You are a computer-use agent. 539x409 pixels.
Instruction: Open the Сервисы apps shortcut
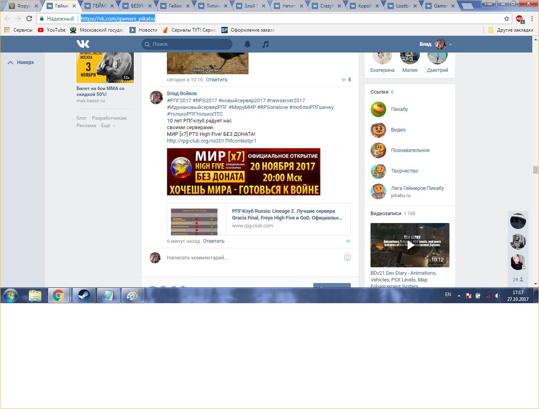tap(18, 30)
